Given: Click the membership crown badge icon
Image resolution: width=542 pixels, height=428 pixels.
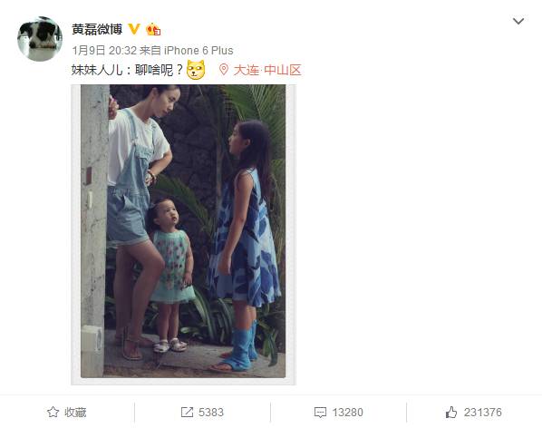Looking at the screenshot, I should 153,29.
